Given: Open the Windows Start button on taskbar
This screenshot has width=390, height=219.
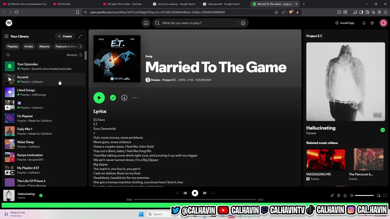Looking at the screenshot, I should [x=141, y=214].
